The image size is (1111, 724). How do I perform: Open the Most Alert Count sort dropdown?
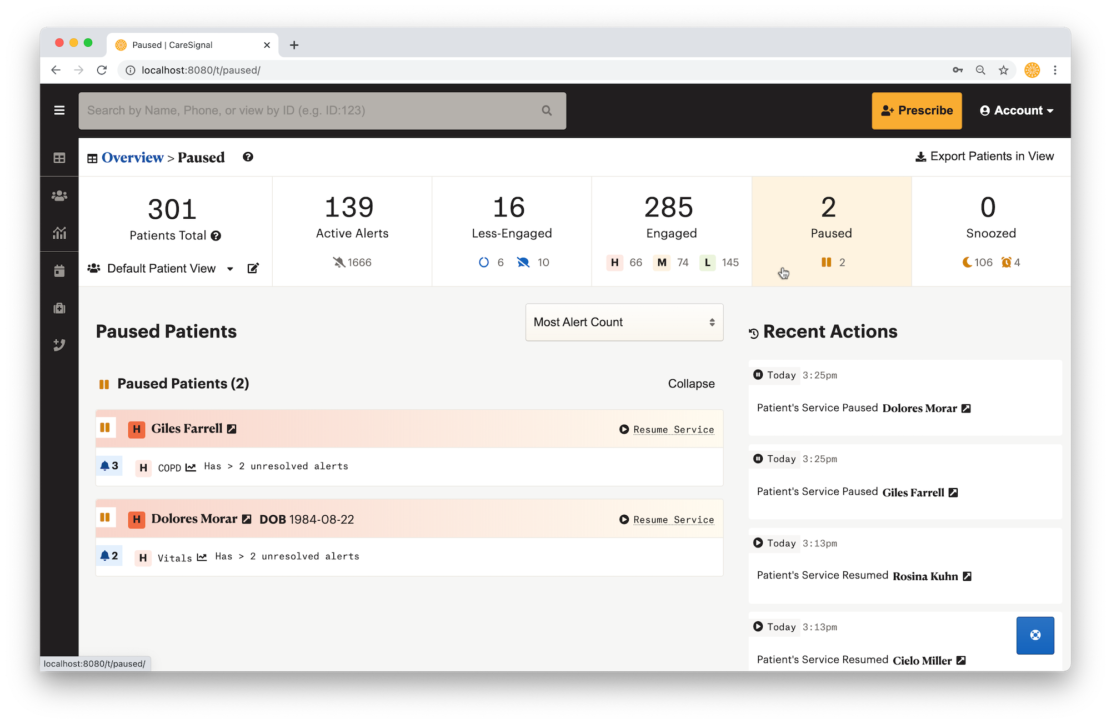(x=624, y=323)
